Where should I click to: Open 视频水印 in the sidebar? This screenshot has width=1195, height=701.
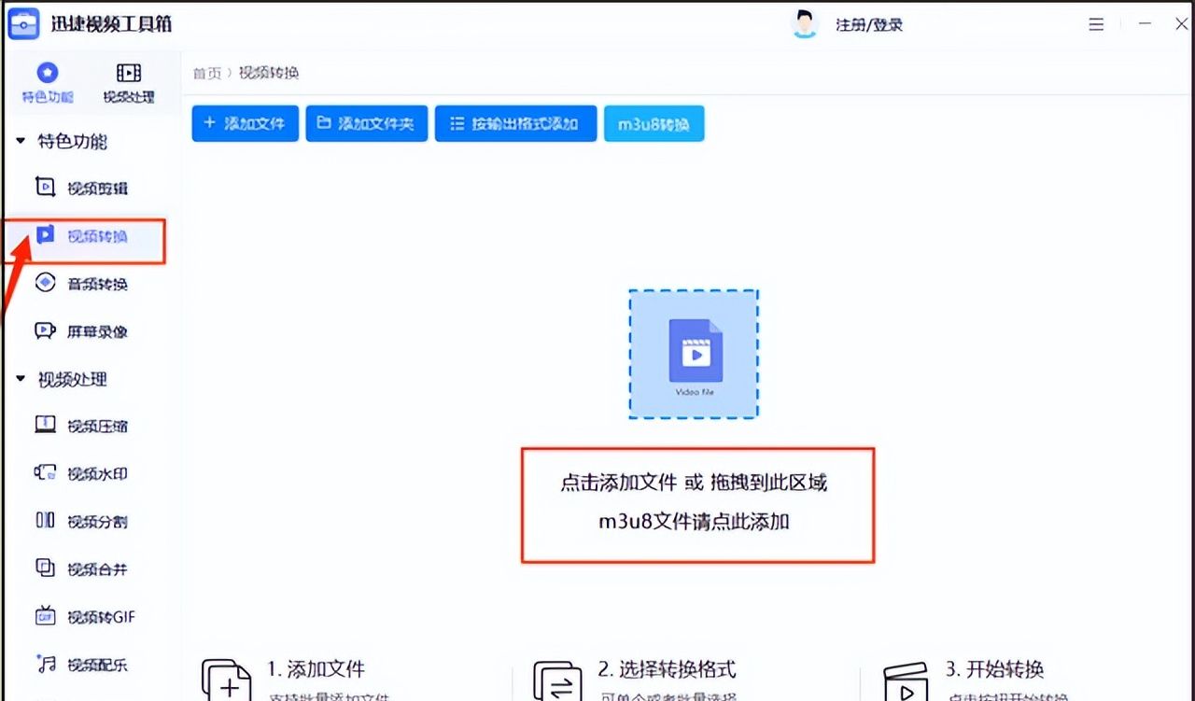click(82, 474)
